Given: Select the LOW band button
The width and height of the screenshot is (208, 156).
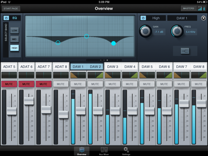Looking at the screenshot, I should tap(14, 31).
